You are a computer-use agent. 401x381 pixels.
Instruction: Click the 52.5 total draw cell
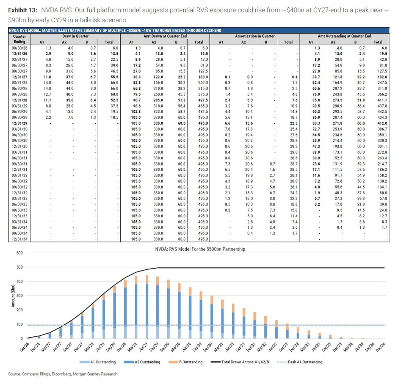(115, 100)
